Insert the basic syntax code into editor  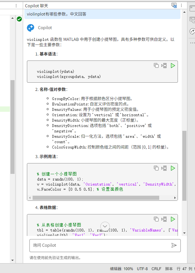[164, 66]
